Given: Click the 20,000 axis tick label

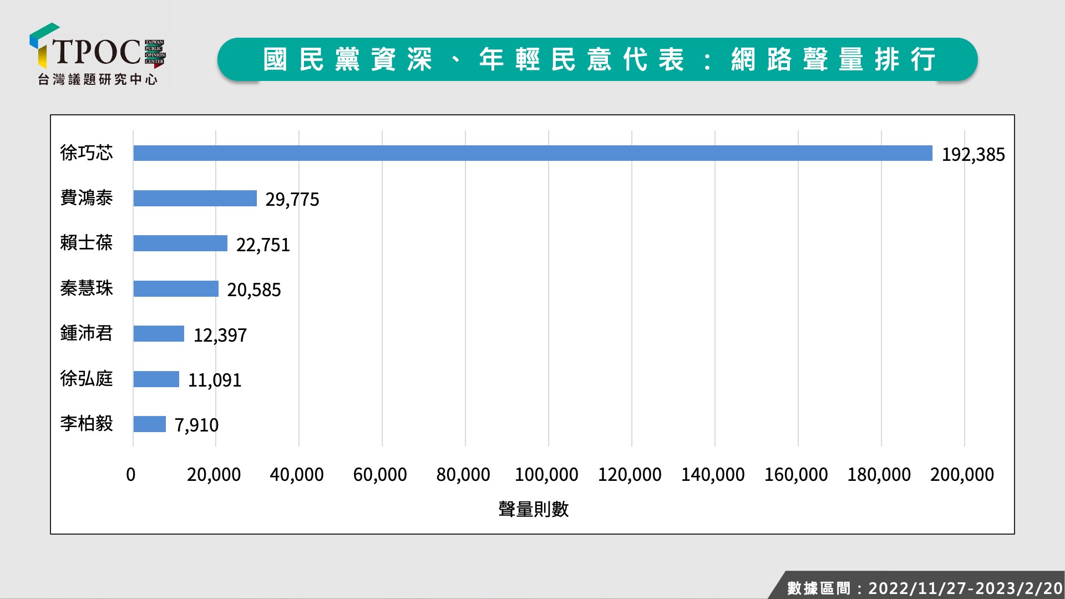Looking at the screenshot, I should 214,475.
